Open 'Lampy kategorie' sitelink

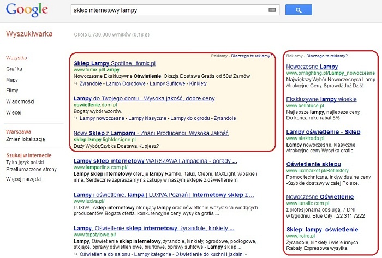(x=152, y=254)
